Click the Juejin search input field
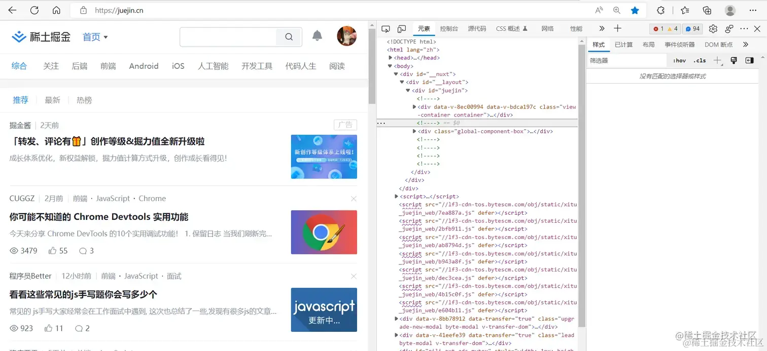 click(228, 36)
